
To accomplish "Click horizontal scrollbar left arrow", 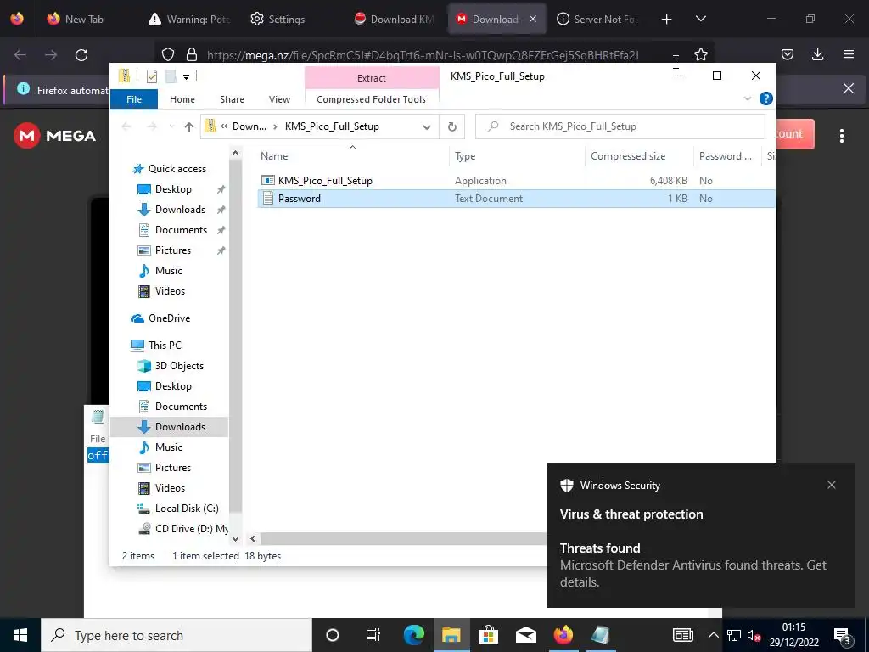I will [253, 538].
